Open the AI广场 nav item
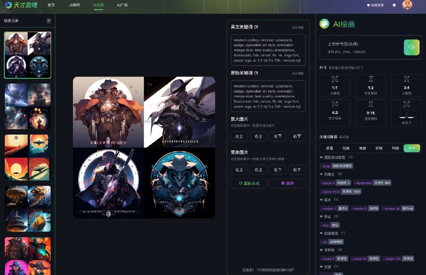The width and height of the screenshot is (426, 275). tap(122, 5)
